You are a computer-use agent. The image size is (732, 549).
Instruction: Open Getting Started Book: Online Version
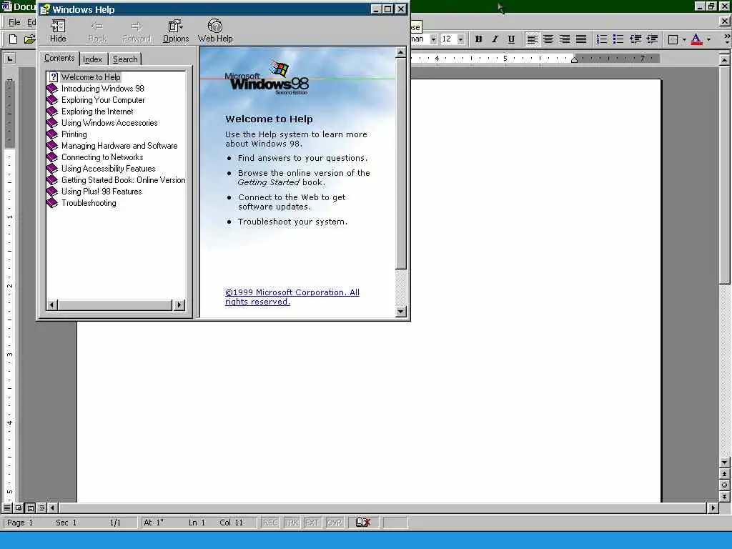coord(123,180)
